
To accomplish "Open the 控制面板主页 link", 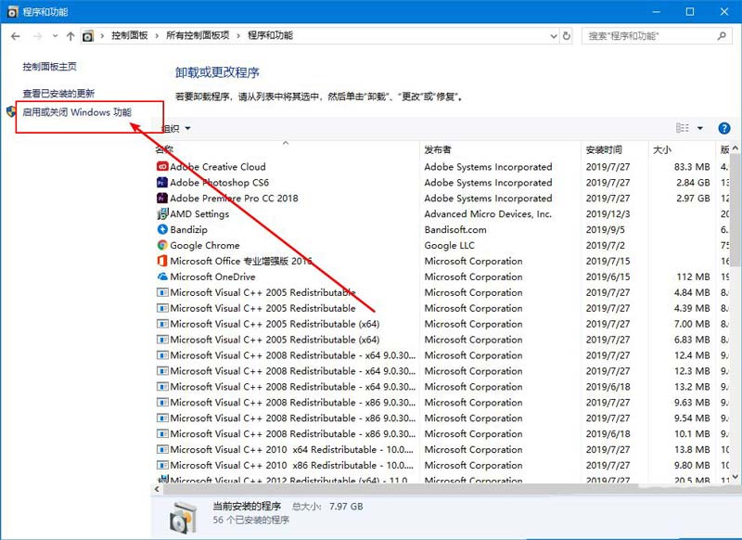I will (49, 67).
